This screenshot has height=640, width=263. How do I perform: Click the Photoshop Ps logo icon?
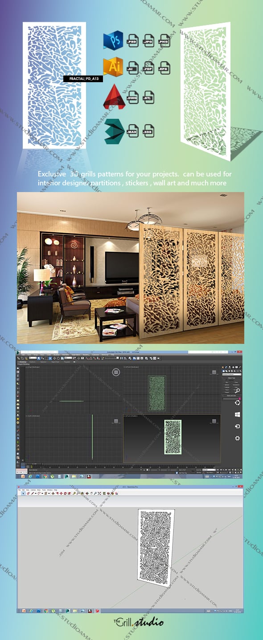[x=114, y=40]
